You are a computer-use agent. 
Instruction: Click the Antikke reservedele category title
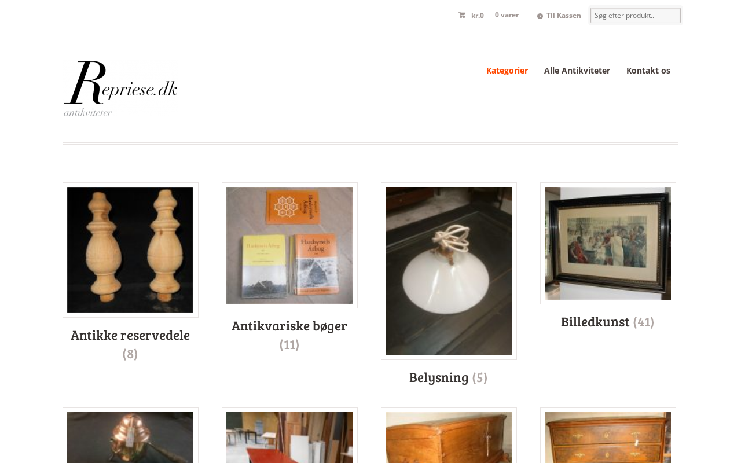[x=130, y=335]
